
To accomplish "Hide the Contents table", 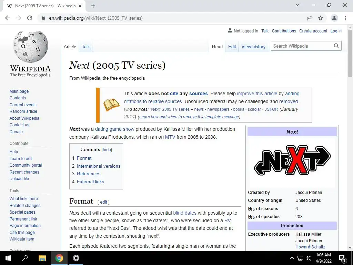I will [x=107, y=150].
